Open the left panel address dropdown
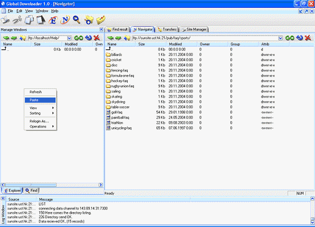Screen dimensions: 315x227 [69, 38]
